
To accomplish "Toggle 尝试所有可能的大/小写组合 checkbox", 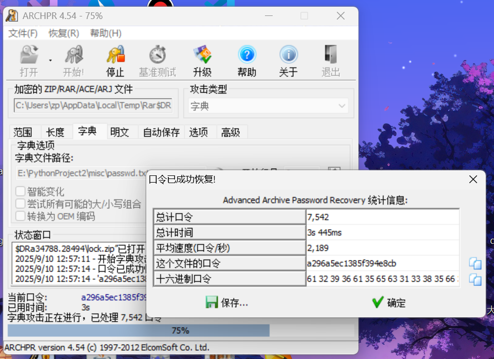I will click(21, 204).
